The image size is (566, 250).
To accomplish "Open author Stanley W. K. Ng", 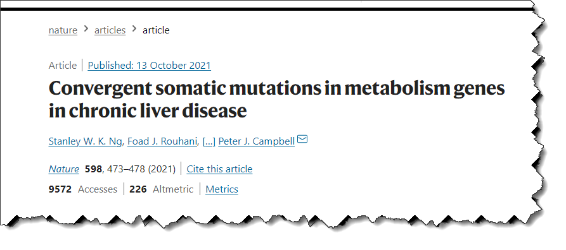I will click(85, 141).
